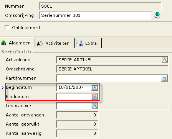Toggle the Geblokkeerd checkbox
This screenshot has height=139, width=172.
click(7, 28)
